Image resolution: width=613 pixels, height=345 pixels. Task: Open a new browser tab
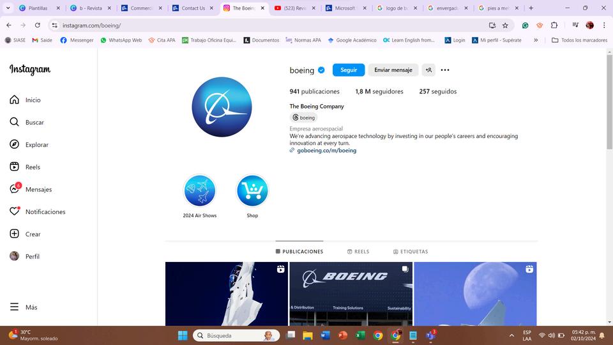click(531, 8)
